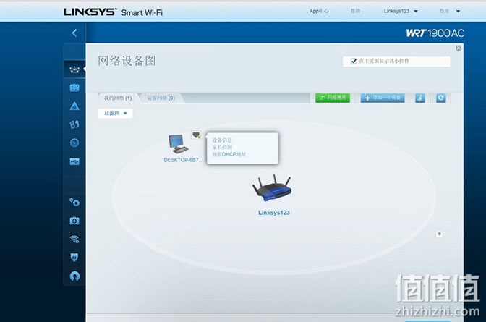Open Network Map sidebar icon

74,69
